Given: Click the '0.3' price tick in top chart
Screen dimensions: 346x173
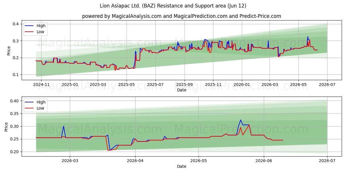Looking at the screenshot, I should coord(16,41).
